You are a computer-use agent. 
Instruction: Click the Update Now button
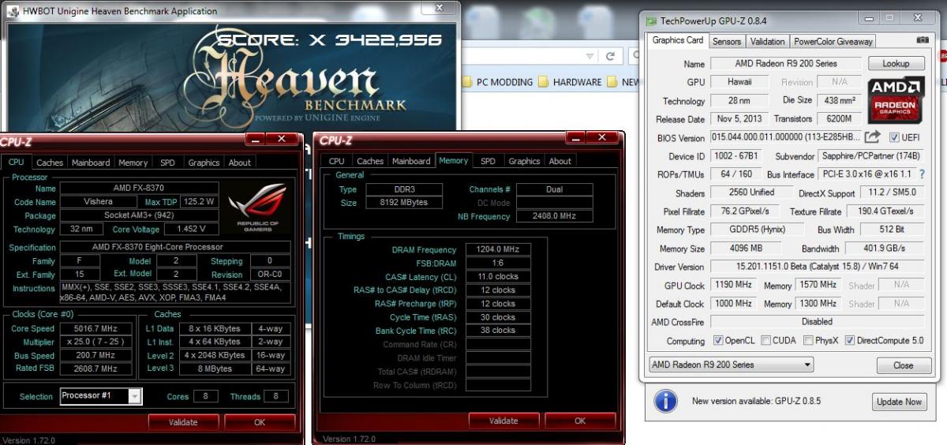[x=898, y=402]
